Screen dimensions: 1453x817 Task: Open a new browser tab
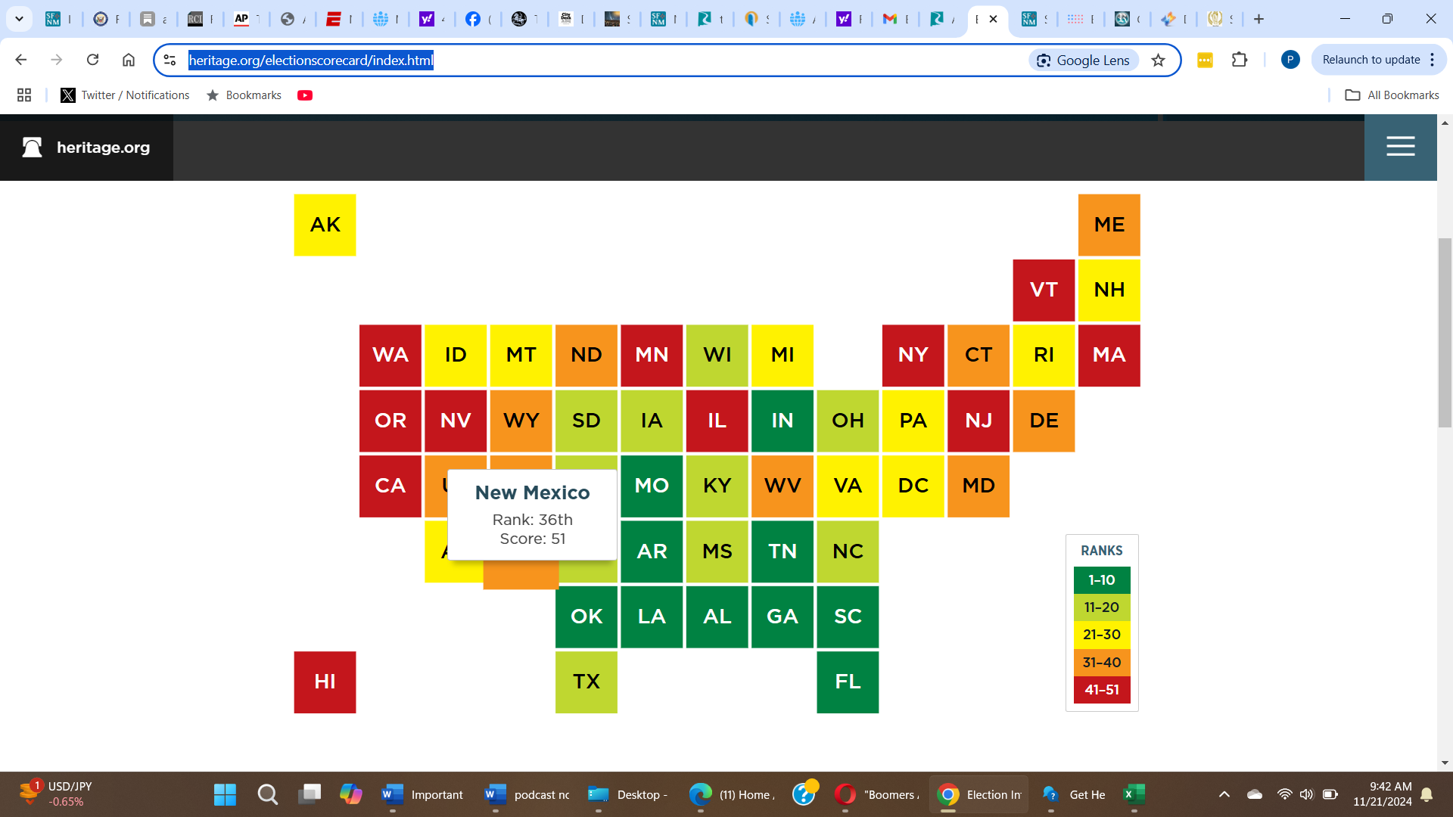[x=1259, y=19]
